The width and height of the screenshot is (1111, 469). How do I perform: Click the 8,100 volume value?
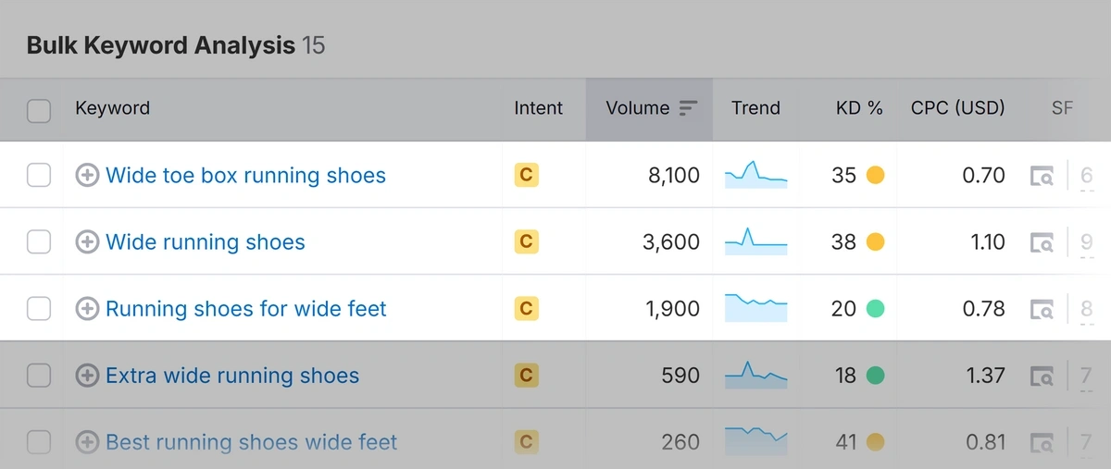coord(674,176)
